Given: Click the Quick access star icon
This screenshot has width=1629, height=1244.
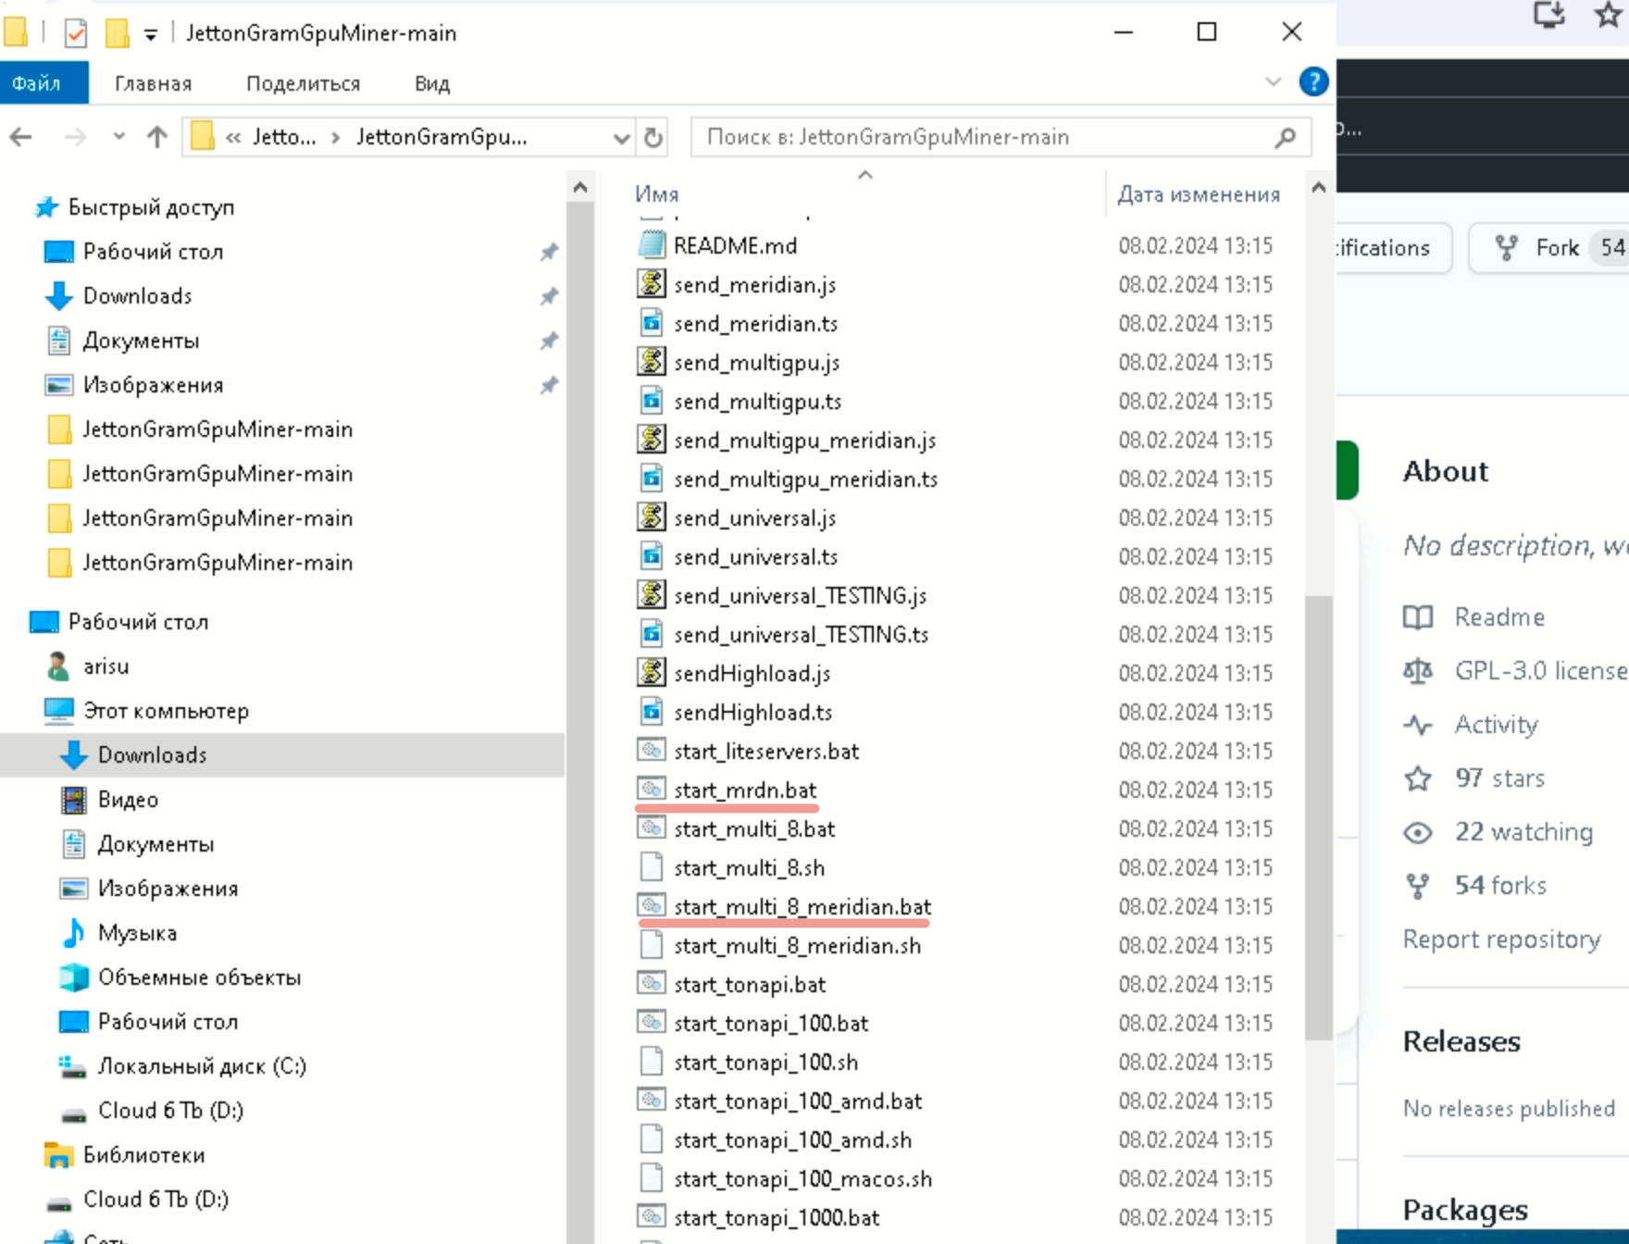Looking at the screenshot, I should 46,207.
